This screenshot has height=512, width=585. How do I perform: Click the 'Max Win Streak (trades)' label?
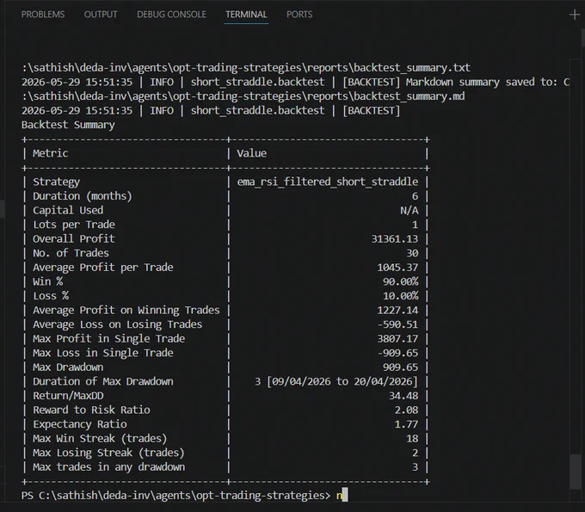point(100,439)
